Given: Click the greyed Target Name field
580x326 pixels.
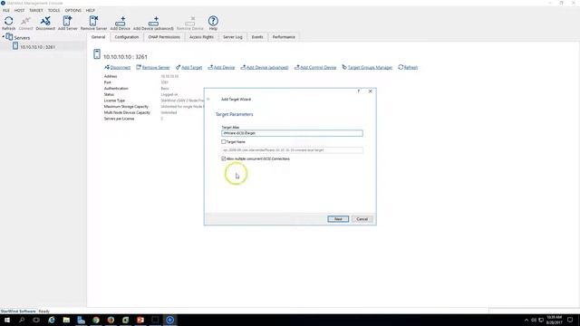Looking at the screenshot, I should coord(292,150).
